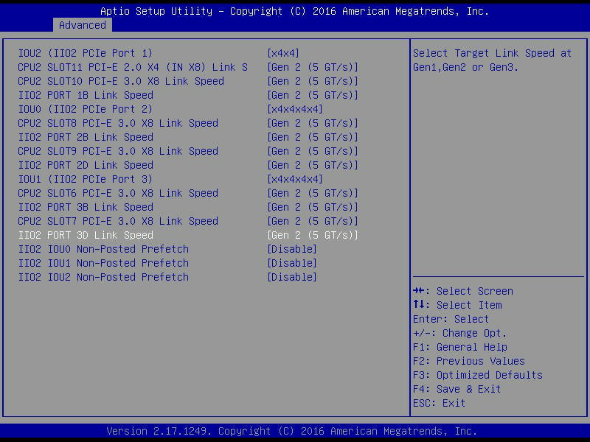Select CPU2 SLOT8 PCI-E 3.0 X8 Link Speed

pyautogui.click(x=118, y=123)
